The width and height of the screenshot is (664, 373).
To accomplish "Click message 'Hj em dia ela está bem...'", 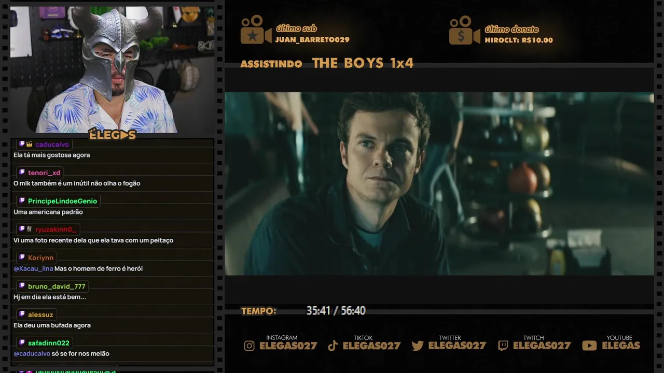I will [50, 297].
